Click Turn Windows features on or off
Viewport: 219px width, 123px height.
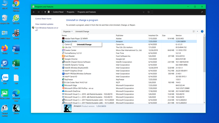pyautogui.click(x=47, y=29)
